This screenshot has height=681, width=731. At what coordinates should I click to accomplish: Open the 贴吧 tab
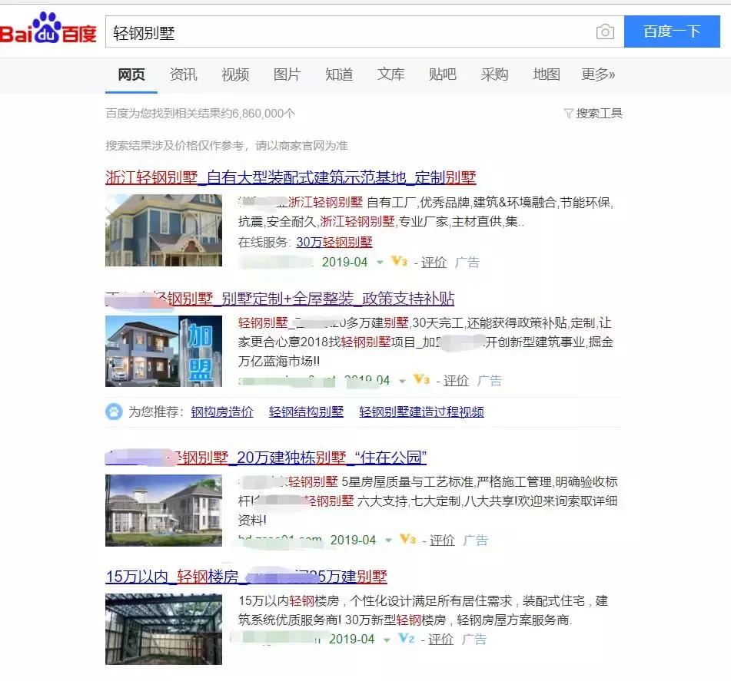(x=442, y=74)
